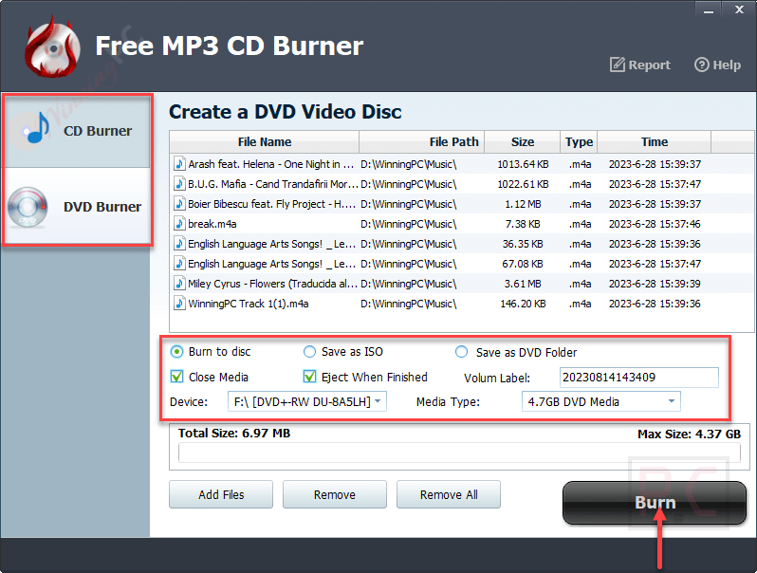
Task: Select row 'B.U.G. Mafia - Cand Trandafirii Mor...'
Action: pyautogui.click(x=462, y=183)
